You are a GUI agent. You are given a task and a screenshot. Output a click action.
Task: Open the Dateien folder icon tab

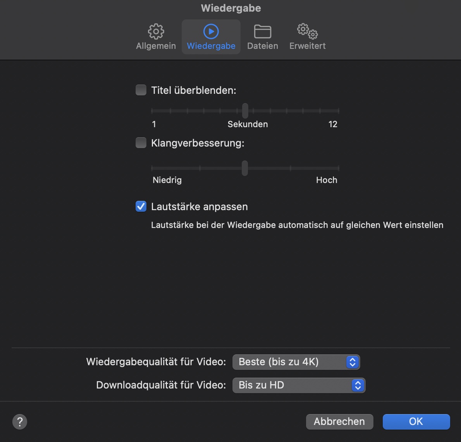coord(263,37)
